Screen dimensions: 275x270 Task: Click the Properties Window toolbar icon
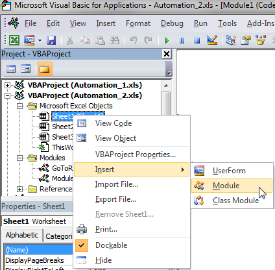click(x=246, y=40)
